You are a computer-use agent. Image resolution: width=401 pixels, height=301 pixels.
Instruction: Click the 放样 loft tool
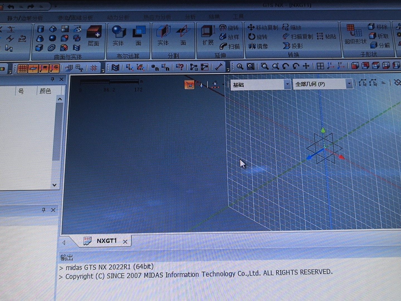(x=229, y=37)
